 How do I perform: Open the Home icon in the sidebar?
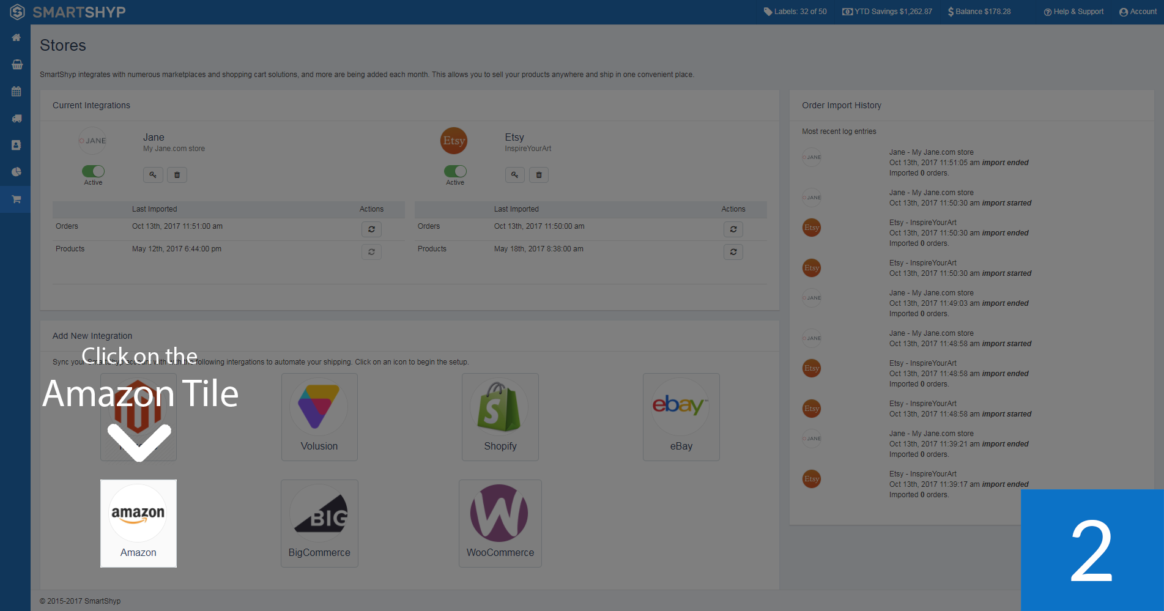[x=17, y=38]
